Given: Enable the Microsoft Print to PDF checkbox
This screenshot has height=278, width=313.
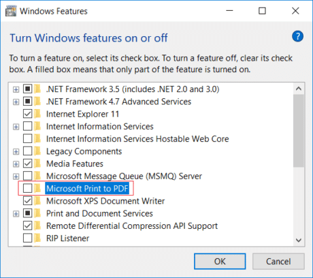Looking at the screenshot, I should coord(27,188).
